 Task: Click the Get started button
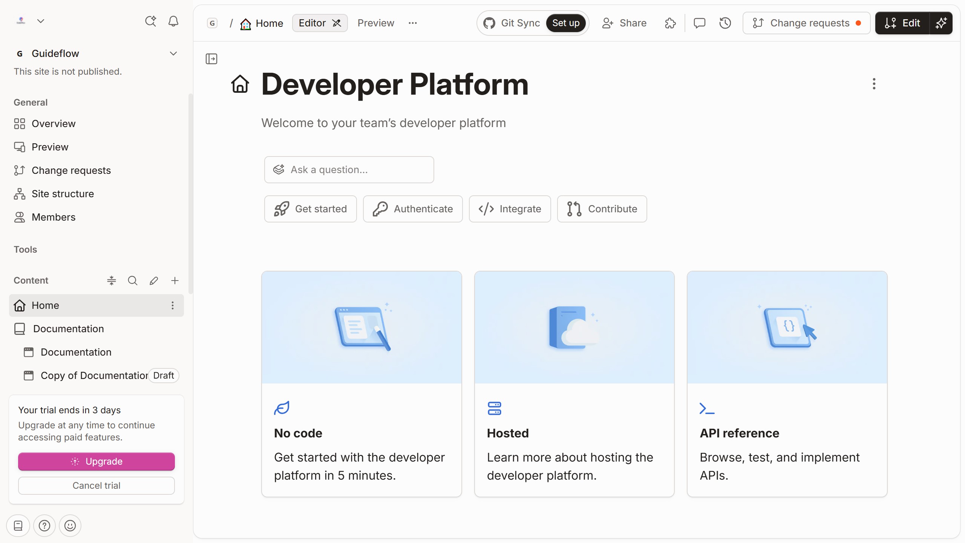click(311, 209)
